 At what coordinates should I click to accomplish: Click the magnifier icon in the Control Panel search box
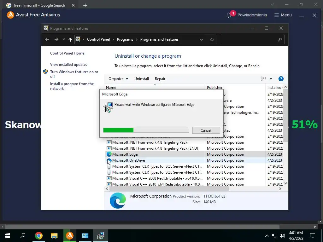click(x=280, y=39)
